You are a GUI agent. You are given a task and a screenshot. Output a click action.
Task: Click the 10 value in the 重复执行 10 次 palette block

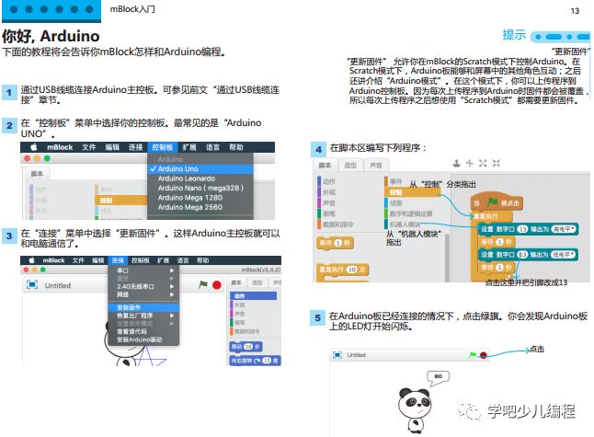coord(352,269)
